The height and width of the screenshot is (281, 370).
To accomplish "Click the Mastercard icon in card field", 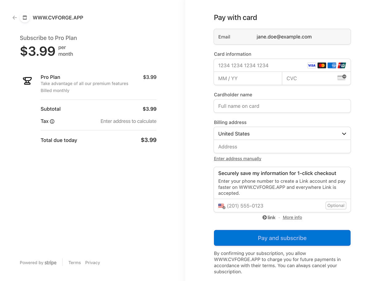I will [322, 65].
